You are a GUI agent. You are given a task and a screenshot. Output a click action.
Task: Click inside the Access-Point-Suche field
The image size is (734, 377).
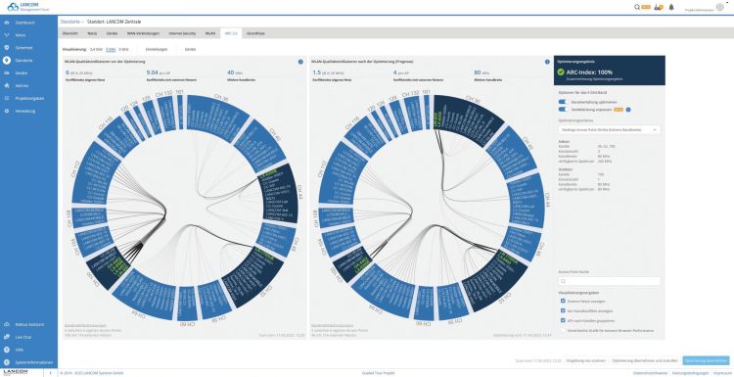coord(609,281)
